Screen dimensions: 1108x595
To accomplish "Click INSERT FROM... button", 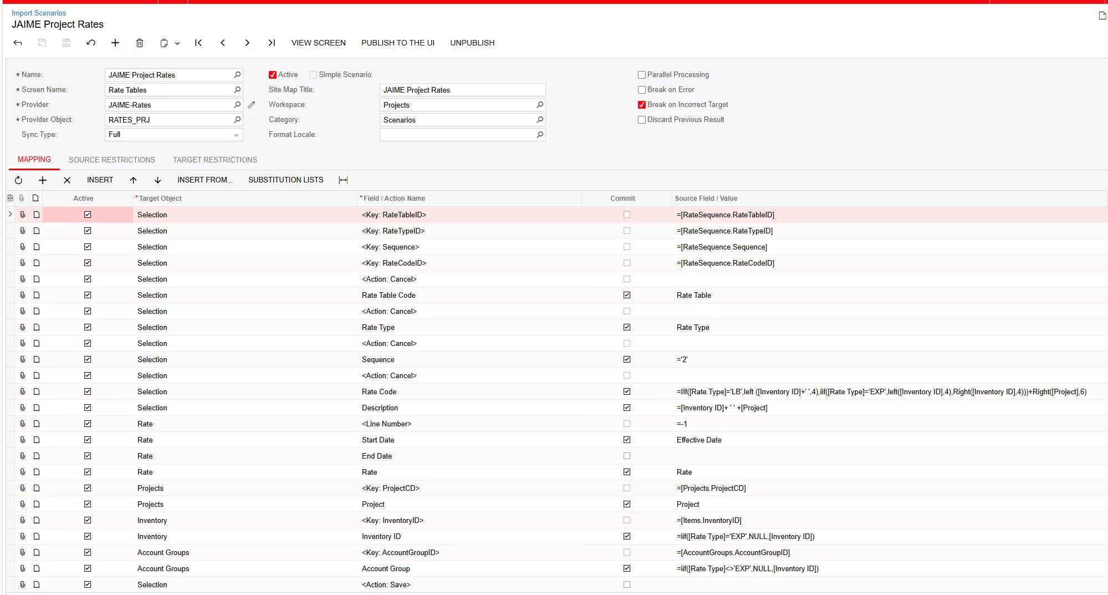I will point(205,180).
